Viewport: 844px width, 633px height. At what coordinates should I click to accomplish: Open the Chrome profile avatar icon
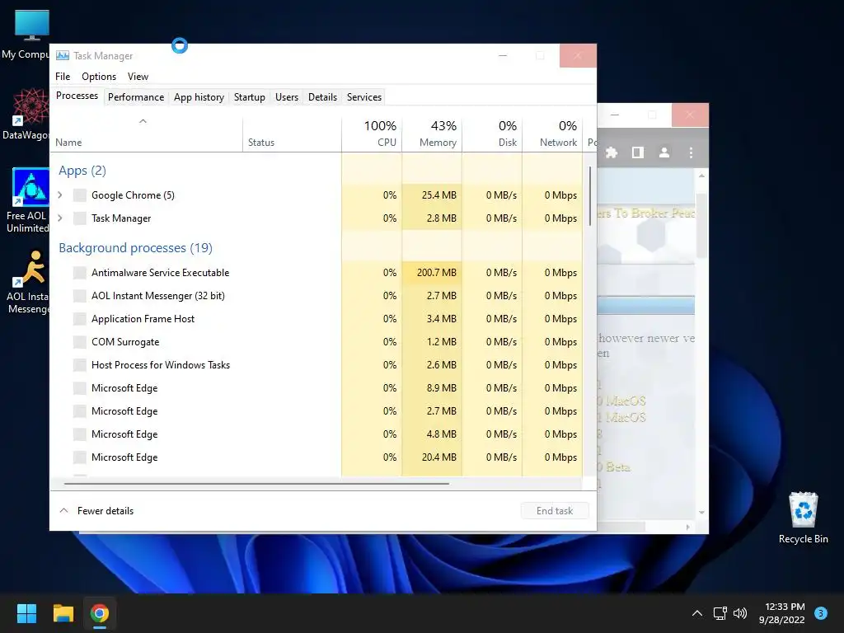pos(664,152)
